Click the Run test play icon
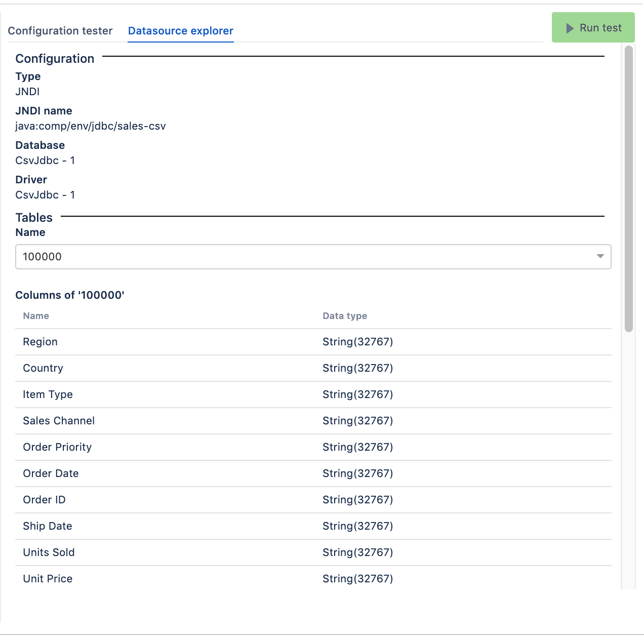Image resolution: width=644 pixels, height=635 pixels. (x=570, y=28)
